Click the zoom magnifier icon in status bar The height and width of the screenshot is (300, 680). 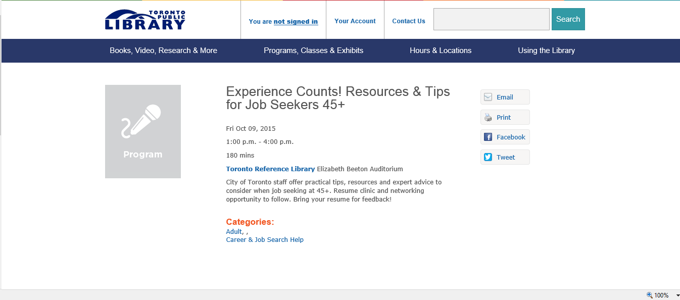click(x=649, y=295)
